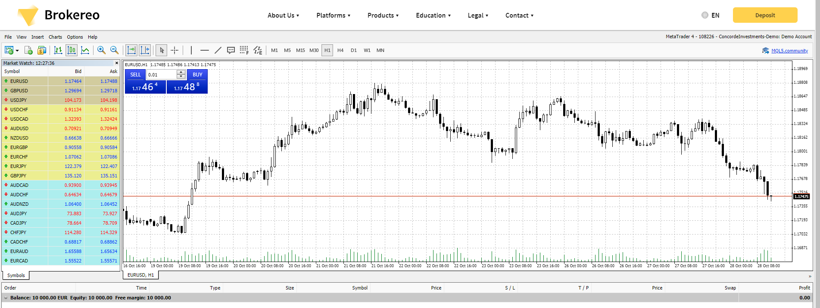Set timeframe to D1

click(354, 50)
